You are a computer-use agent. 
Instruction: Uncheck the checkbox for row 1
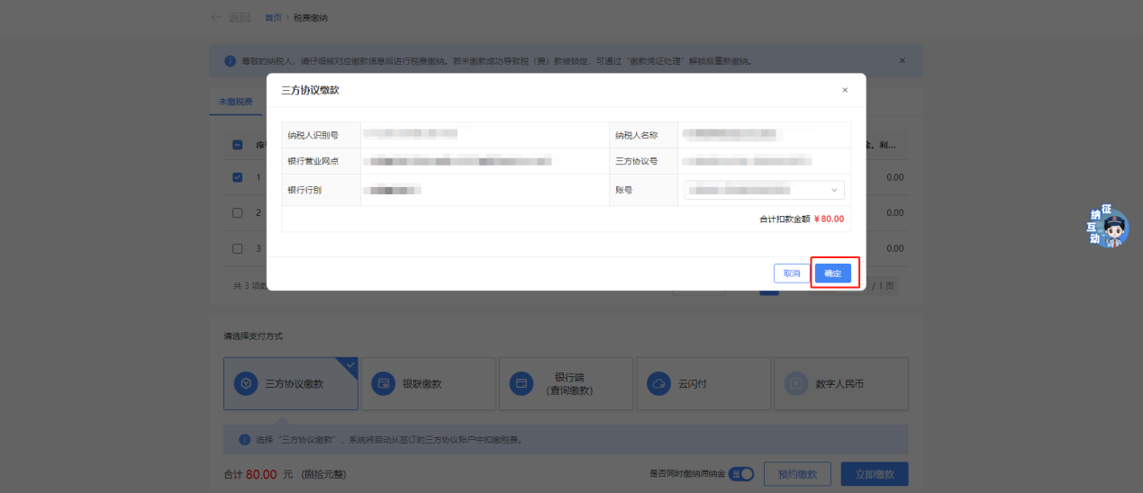(x=238, y=177)
